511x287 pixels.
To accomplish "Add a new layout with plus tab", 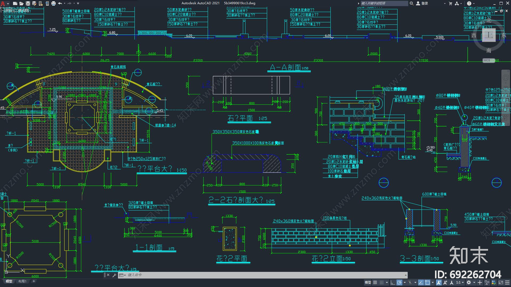I will [34, 281].
